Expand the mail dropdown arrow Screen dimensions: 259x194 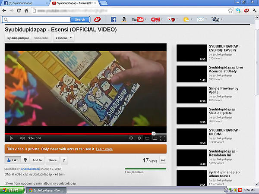[x=206, y=19]
